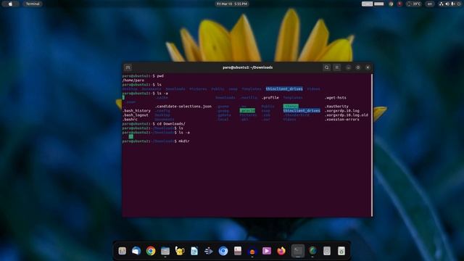Open the document writer app in dock
Image resolution: width=464 pixels, height=261 pixels.
194,251
